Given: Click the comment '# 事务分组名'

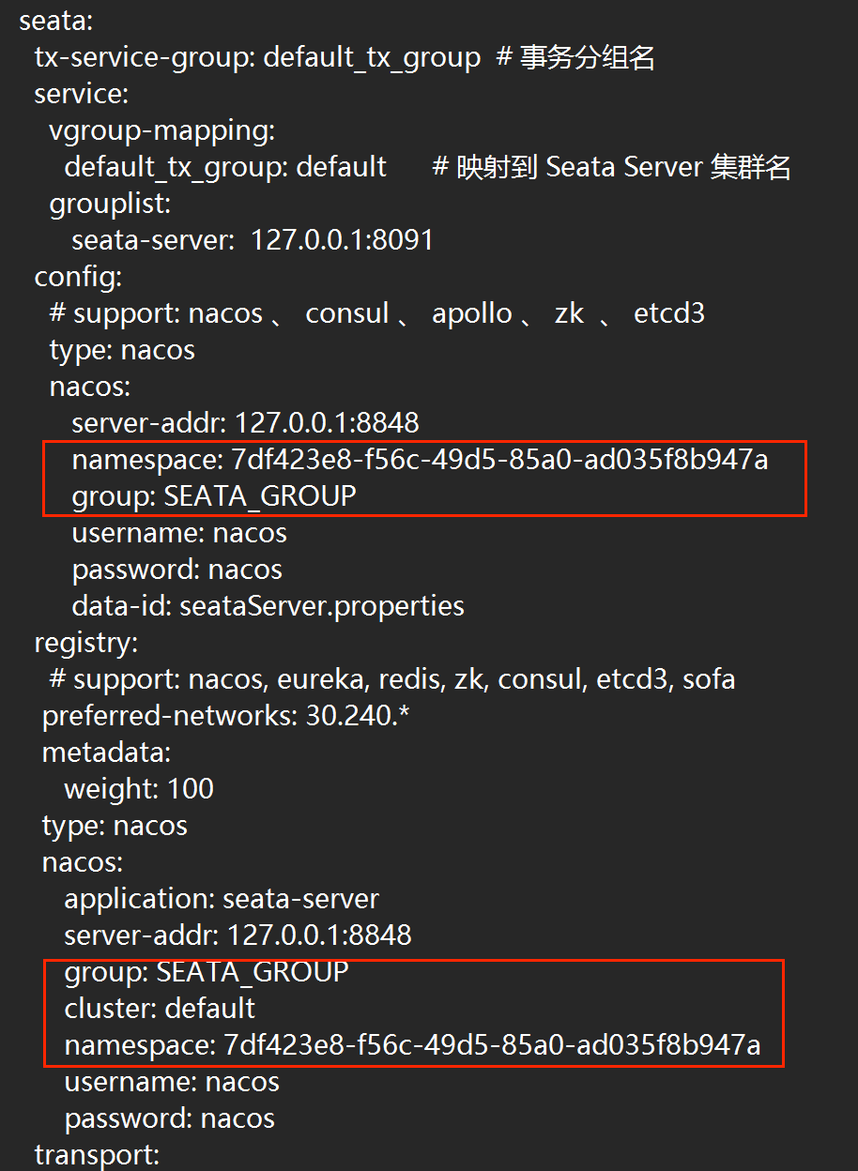Looking at the screenshot, I should coord(575,58).
